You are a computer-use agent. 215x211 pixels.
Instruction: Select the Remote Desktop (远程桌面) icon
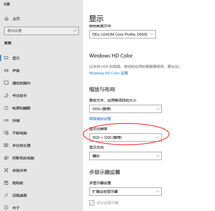click(x=6, y=195)
